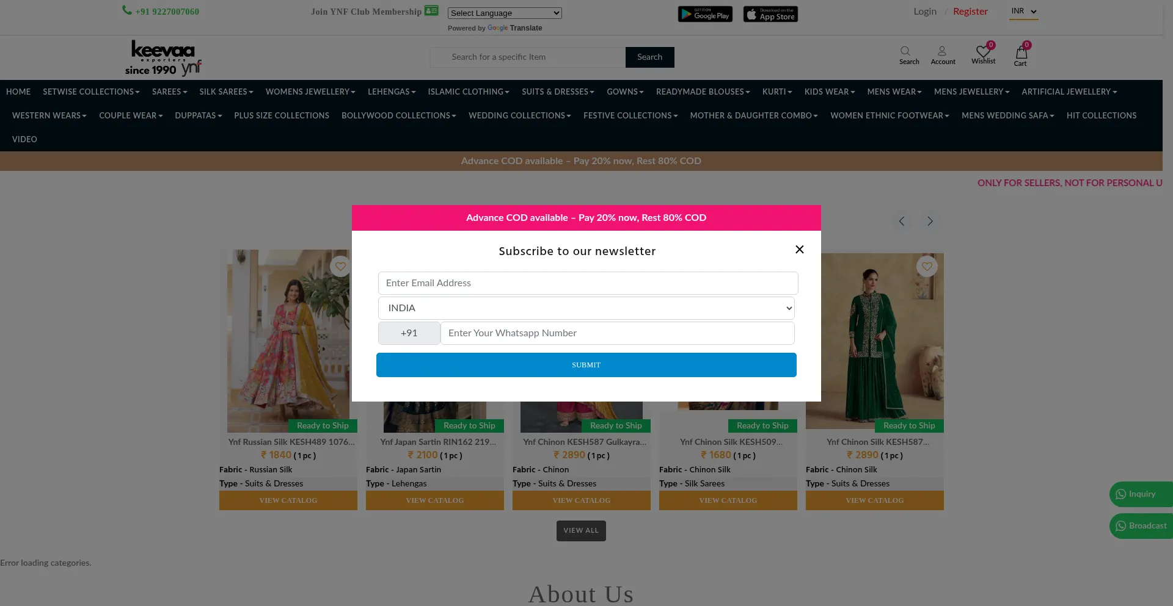
Task: Open the Wishlist heart icon
Action: coord(983,51)
